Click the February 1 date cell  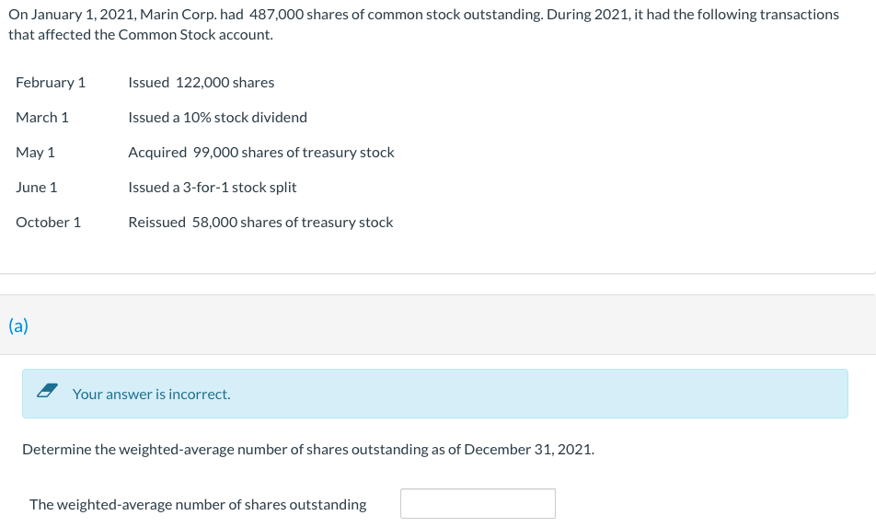pos(51,83)
